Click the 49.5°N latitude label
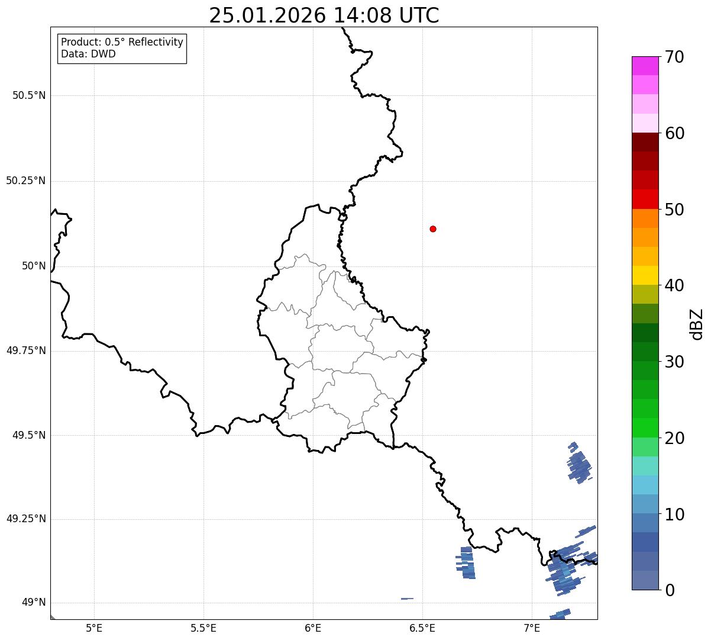Viewport: 711px width, 640px height. (29, 435)
